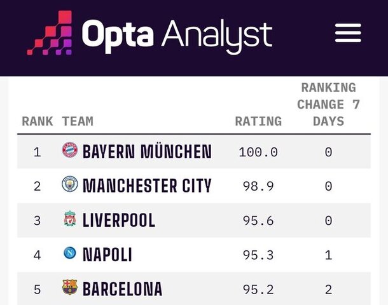The width and height of the screenshot is (388, 305).
Task: Click Manchester City's 98.9 rating
Action: point(258,186)
